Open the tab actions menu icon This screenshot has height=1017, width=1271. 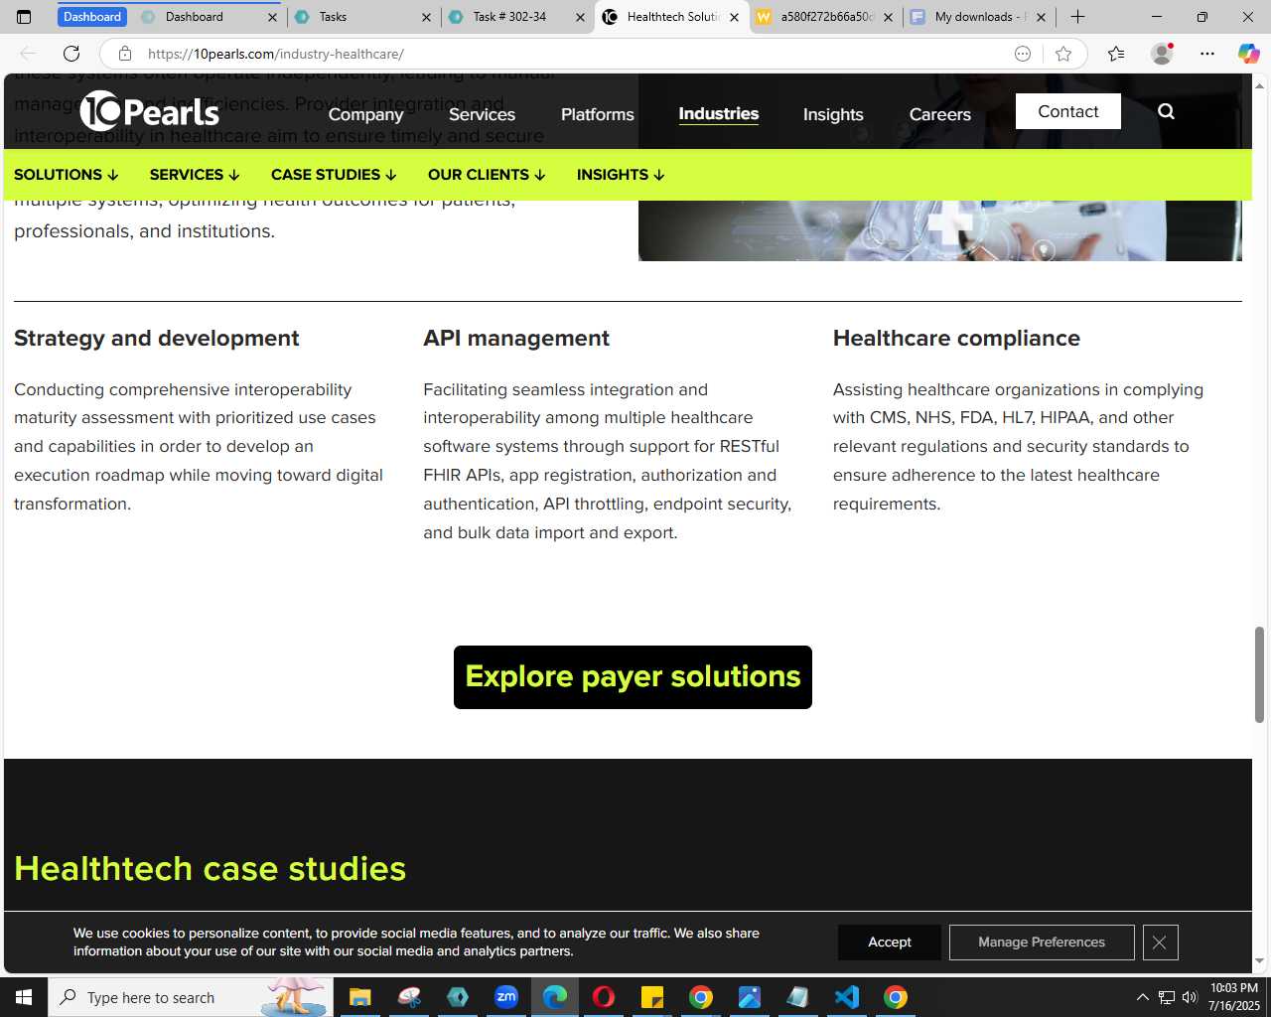(24, 17)
